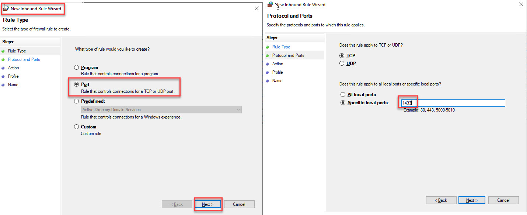The height and width of the screenshot is (215, 527).
Task: Click the firewall wizard icon in right window title
Action: (x=271, y=4)
